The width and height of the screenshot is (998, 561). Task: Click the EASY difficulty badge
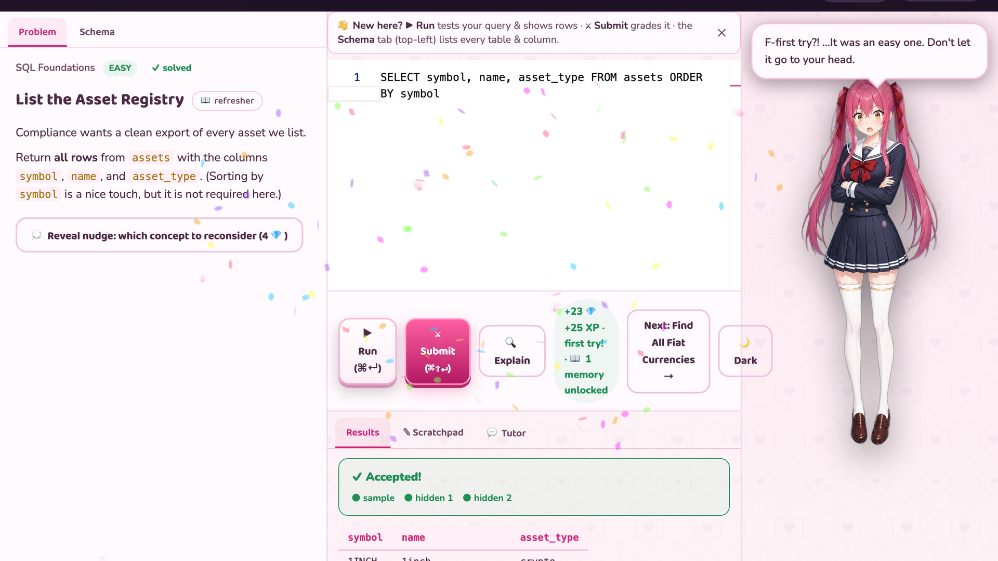(x=120, y=68)
